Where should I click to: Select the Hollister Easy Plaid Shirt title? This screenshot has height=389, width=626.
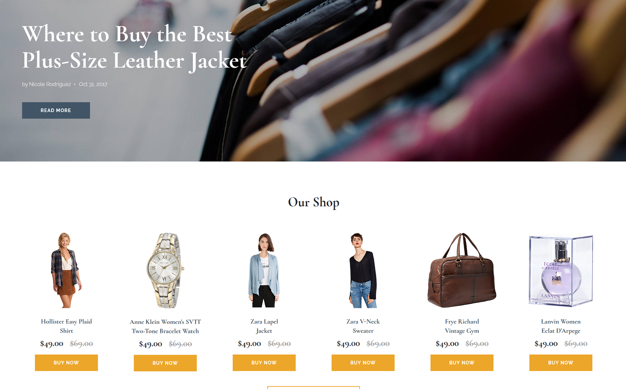tap(66, 326)
